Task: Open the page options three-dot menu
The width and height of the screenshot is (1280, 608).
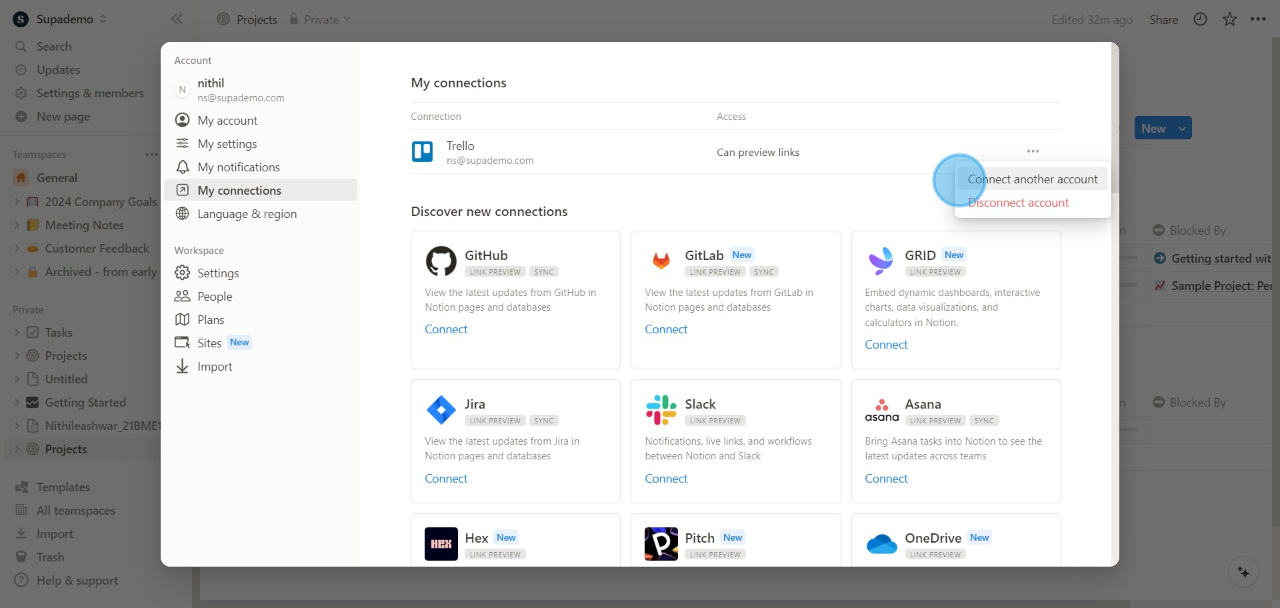Action: click(1258, 19)
